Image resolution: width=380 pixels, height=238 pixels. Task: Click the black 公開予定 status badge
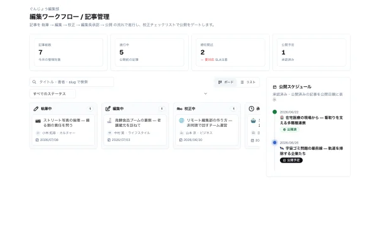(291, 161)
